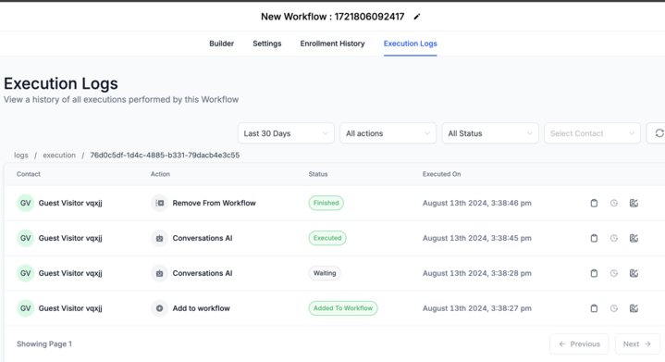Click contact edit icon in Add to workflow row
Screen dimensions: 665x362
click(x=634, y=308)
